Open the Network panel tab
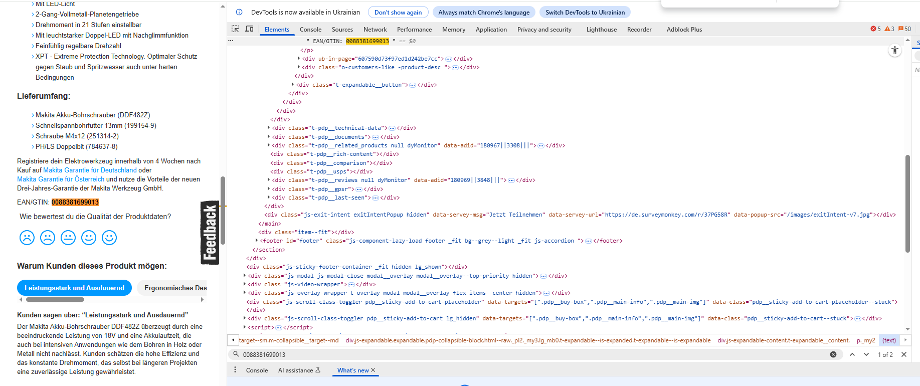Image resolution: width=920 pixels, height=386 pixels. (x=375, y=30)
